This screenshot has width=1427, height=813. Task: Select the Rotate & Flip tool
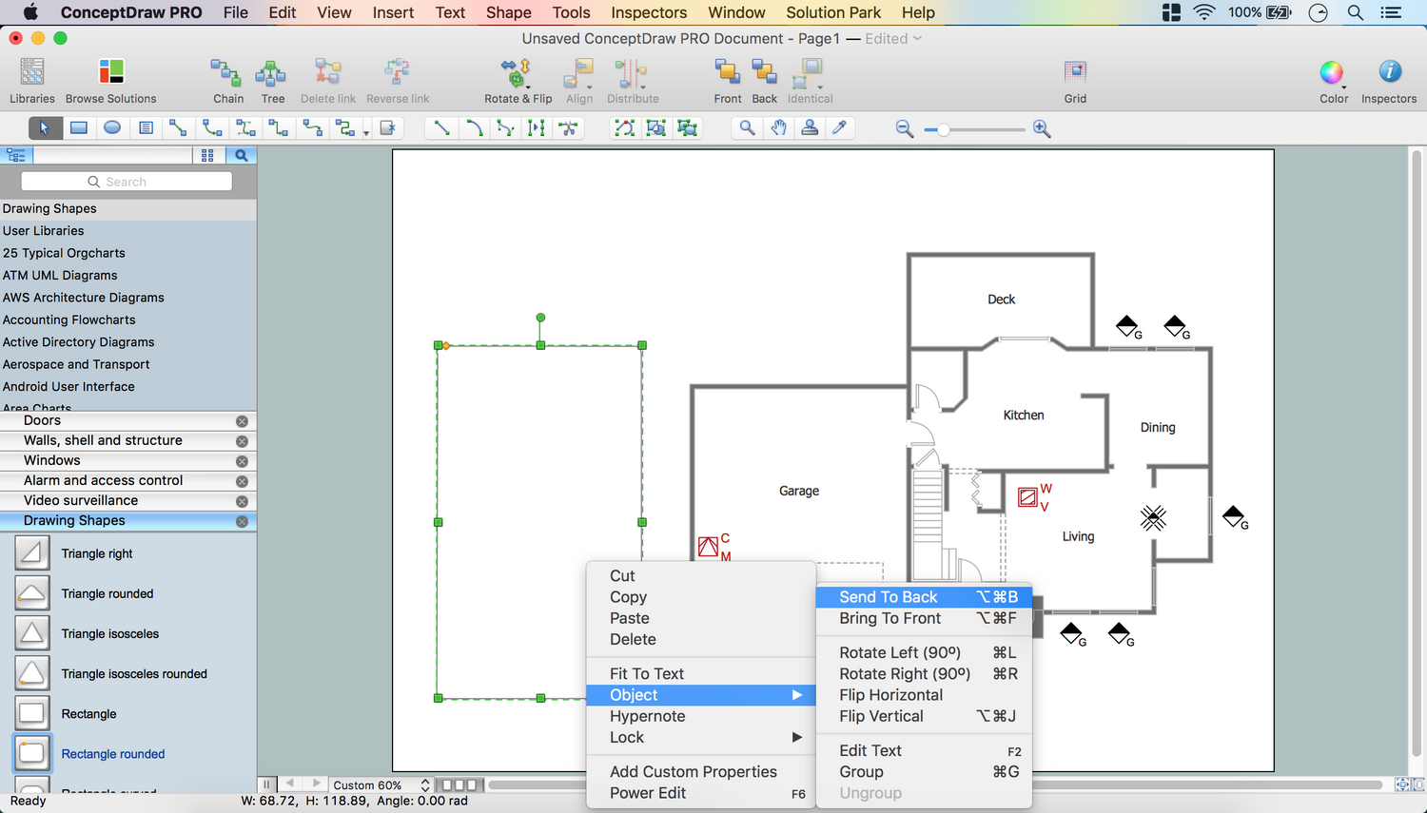pos(517,73)
